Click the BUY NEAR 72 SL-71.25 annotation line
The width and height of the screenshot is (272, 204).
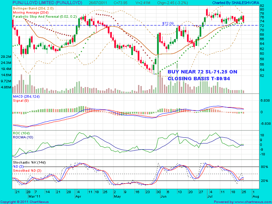coord(202,72)
